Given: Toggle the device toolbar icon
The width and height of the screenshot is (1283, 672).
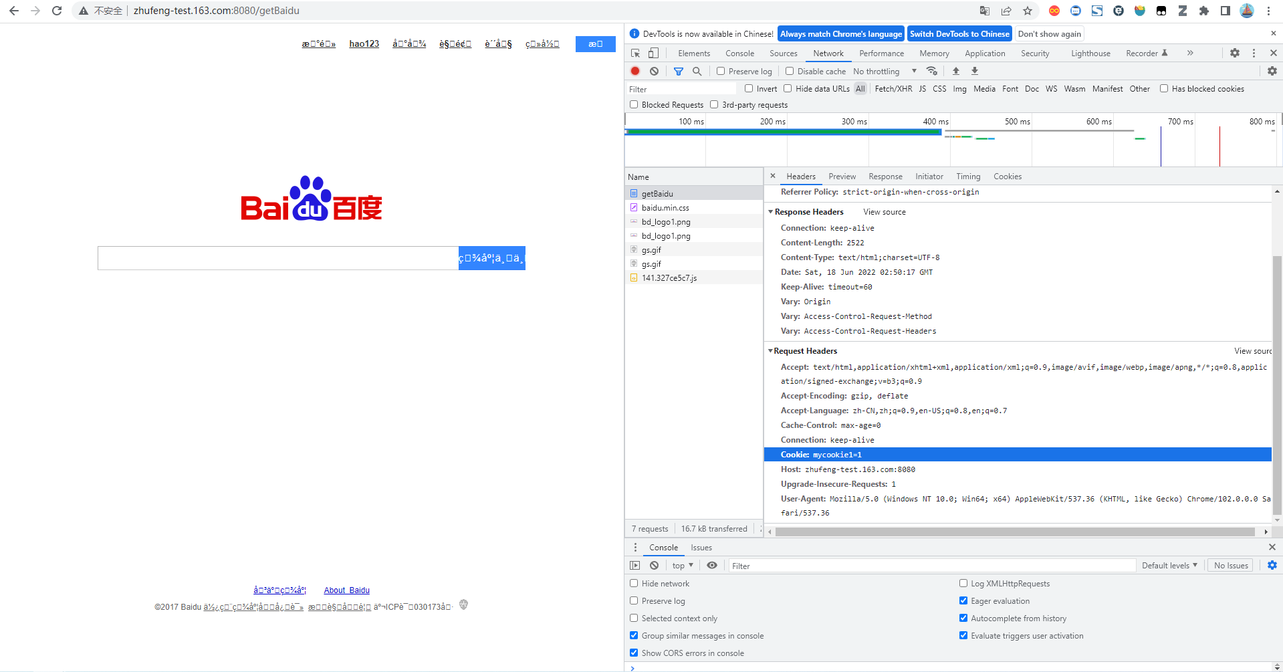Looking at the screenshot, I should (653, 53).
